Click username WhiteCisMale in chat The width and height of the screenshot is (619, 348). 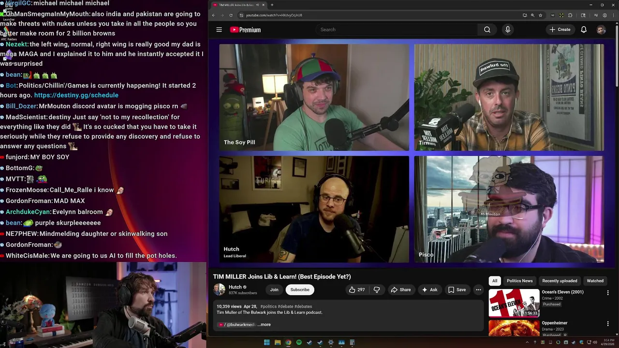point(27,256)
